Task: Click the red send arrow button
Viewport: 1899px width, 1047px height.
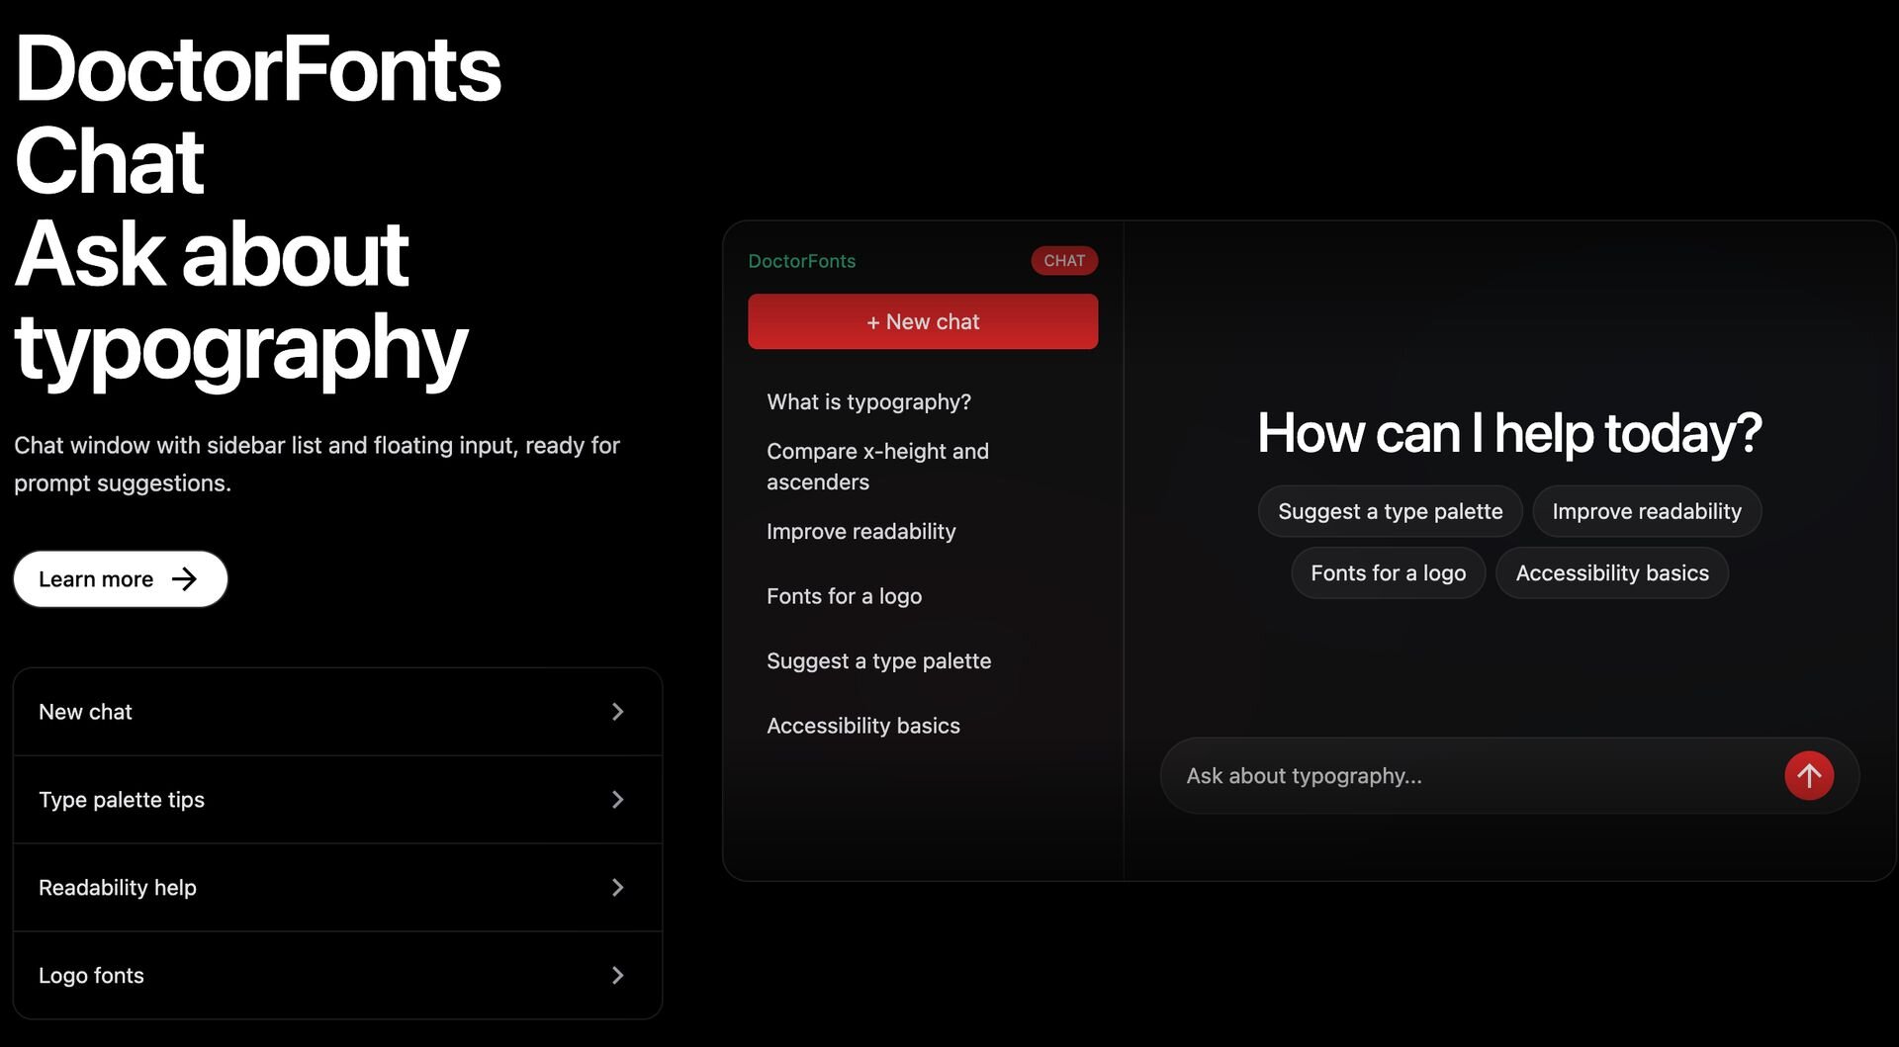Action: tap(1808, 776)
